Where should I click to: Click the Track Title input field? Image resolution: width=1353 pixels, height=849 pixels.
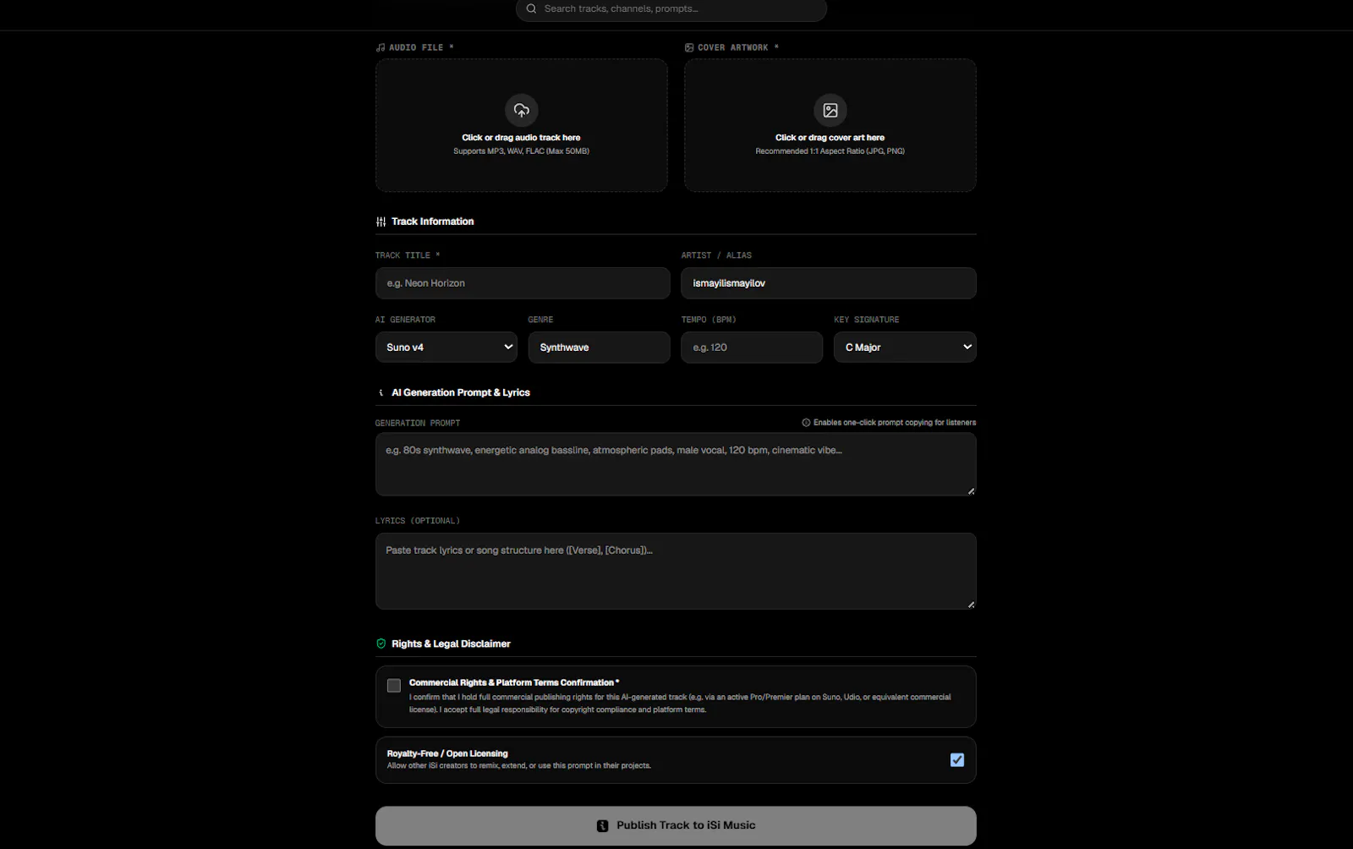(523, 283)
